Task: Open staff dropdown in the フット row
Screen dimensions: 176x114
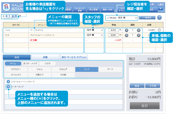Action: pos(94,35)
